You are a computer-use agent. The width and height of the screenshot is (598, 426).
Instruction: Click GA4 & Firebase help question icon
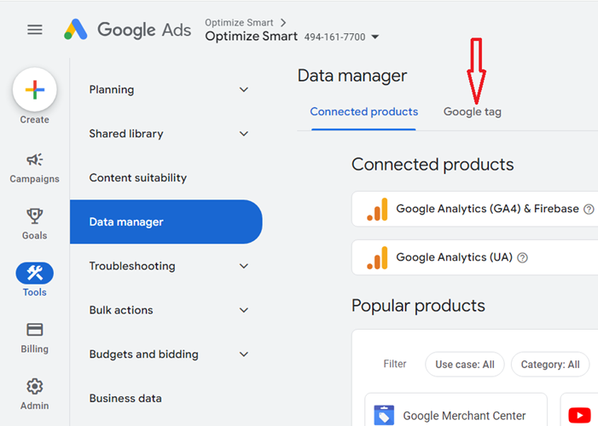pos(589,210)
